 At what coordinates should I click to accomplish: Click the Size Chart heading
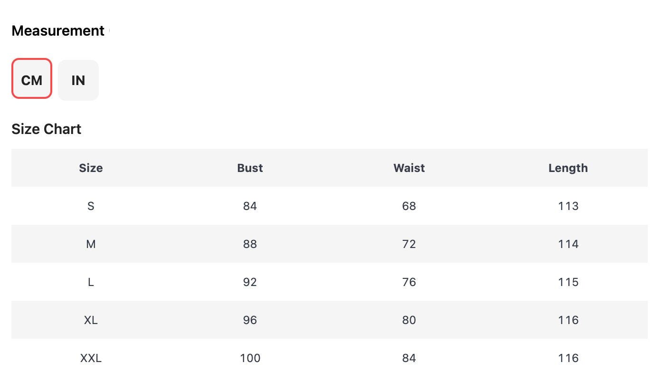(47, 129)
